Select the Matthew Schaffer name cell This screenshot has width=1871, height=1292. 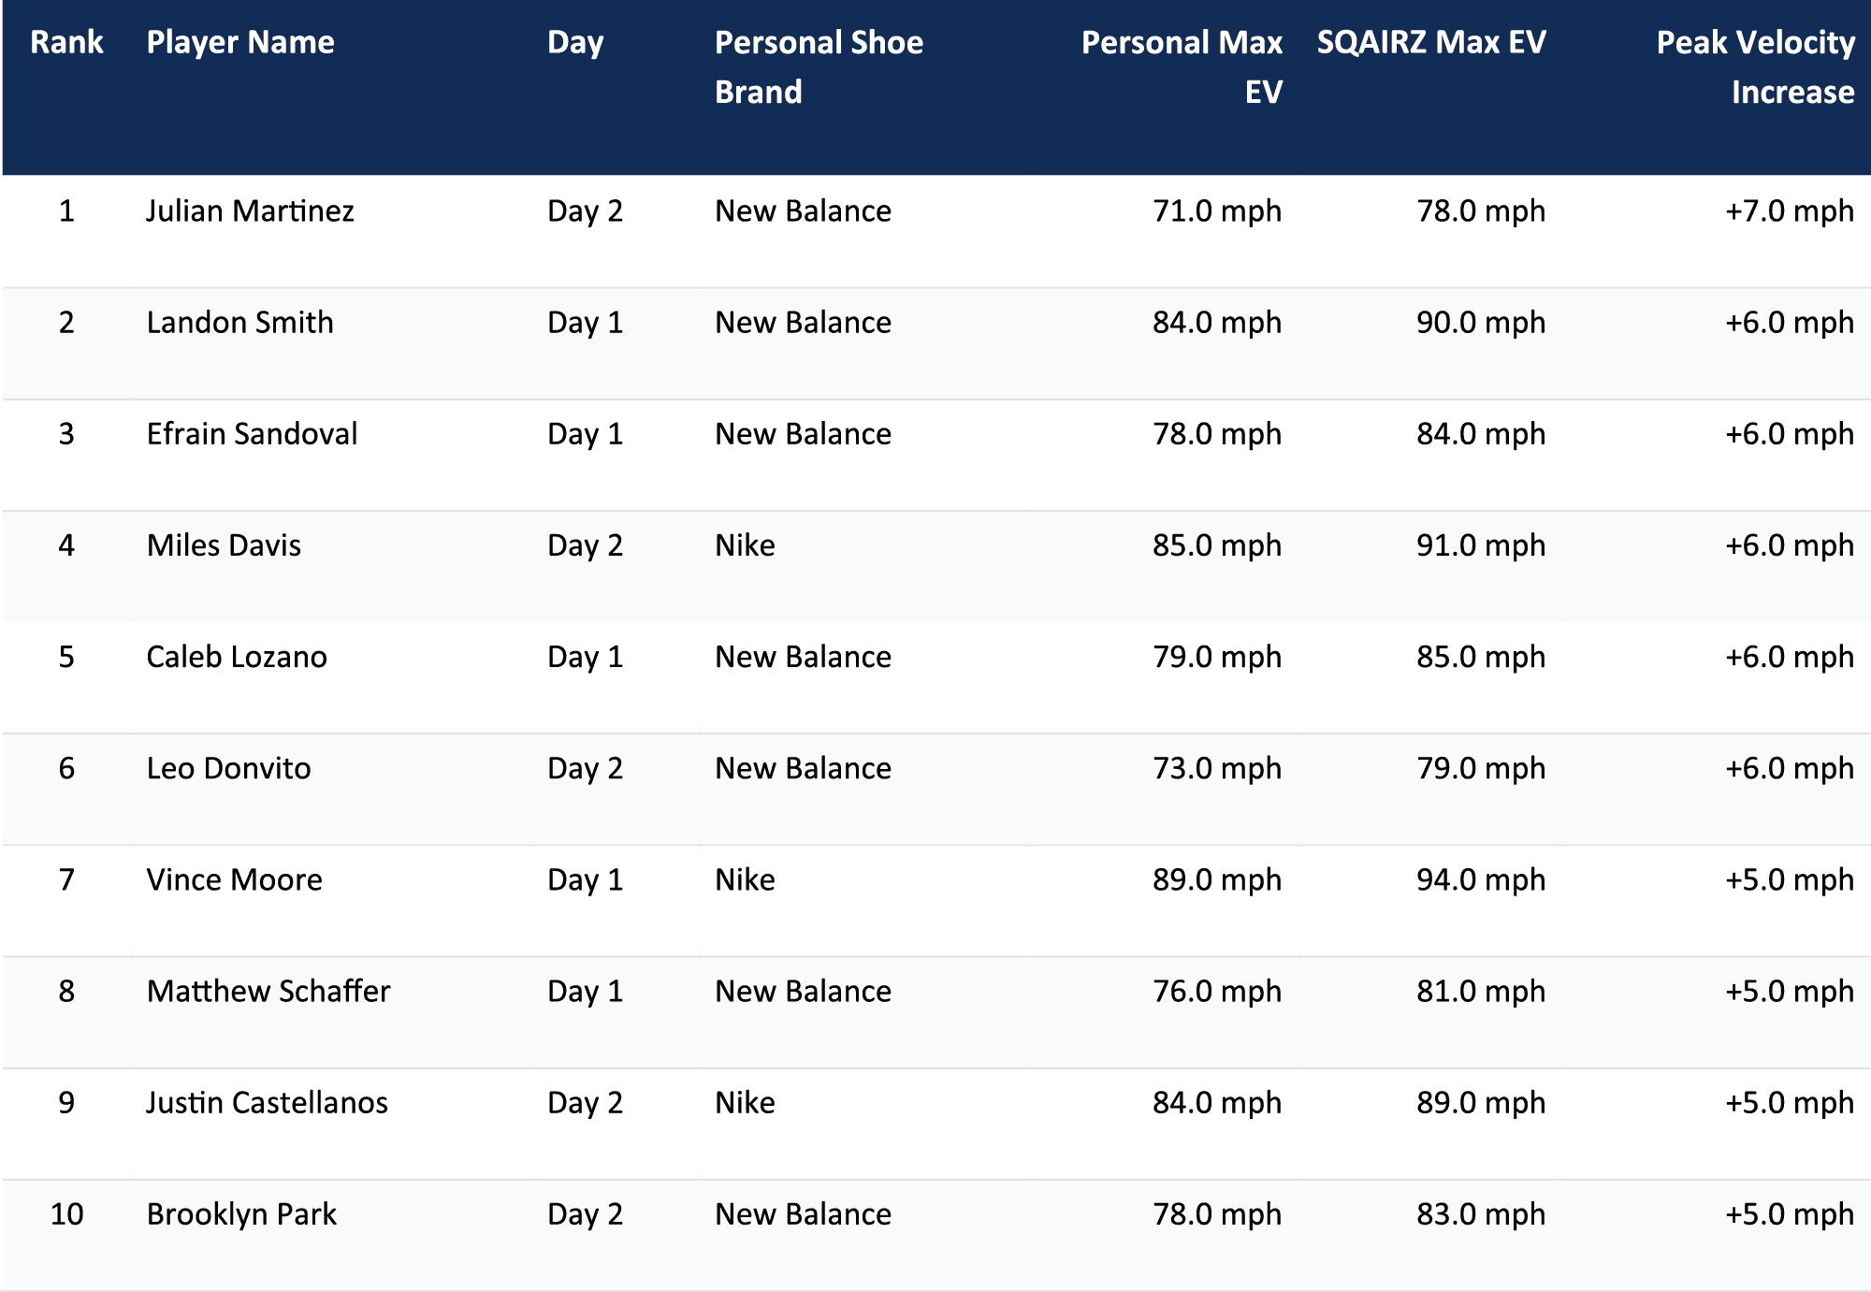coord(268,991)
